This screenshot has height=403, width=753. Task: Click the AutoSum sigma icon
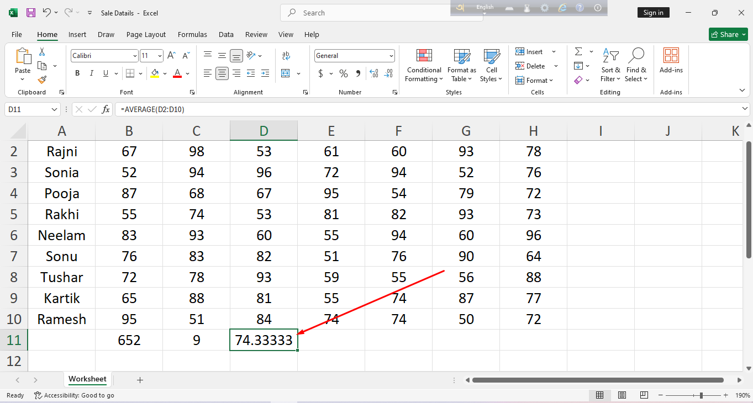[578, 51]
